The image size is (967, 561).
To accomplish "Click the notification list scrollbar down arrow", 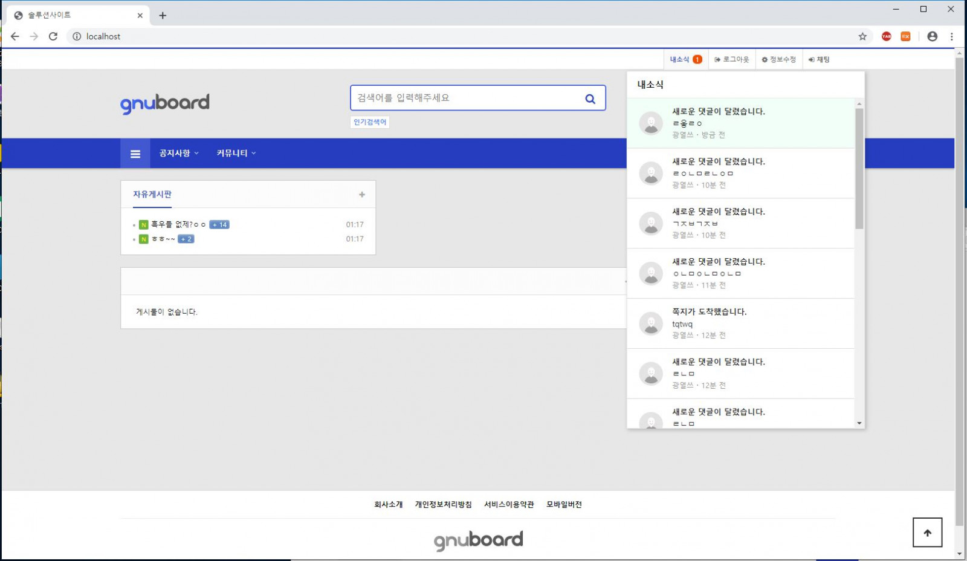I will 859,423.
